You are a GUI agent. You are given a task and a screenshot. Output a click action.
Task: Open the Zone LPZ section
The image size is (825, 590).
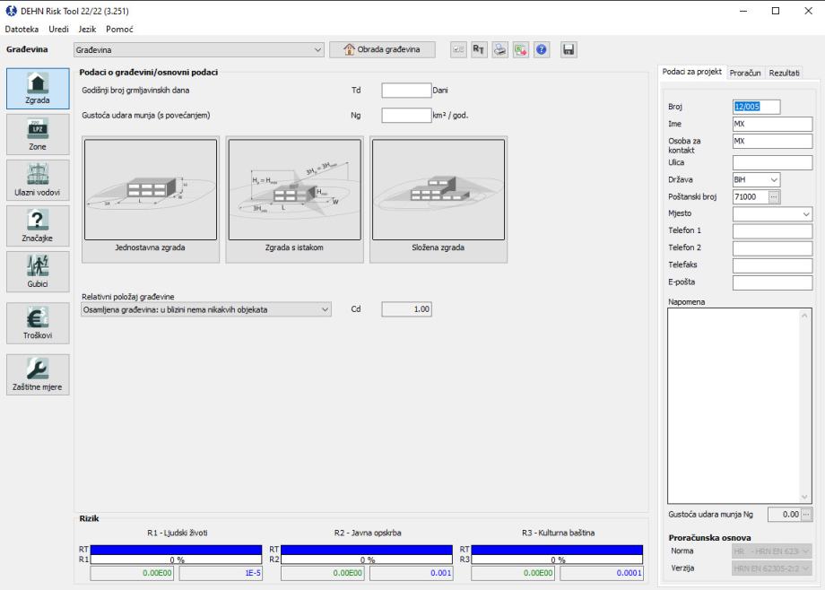tap(38, 134)
